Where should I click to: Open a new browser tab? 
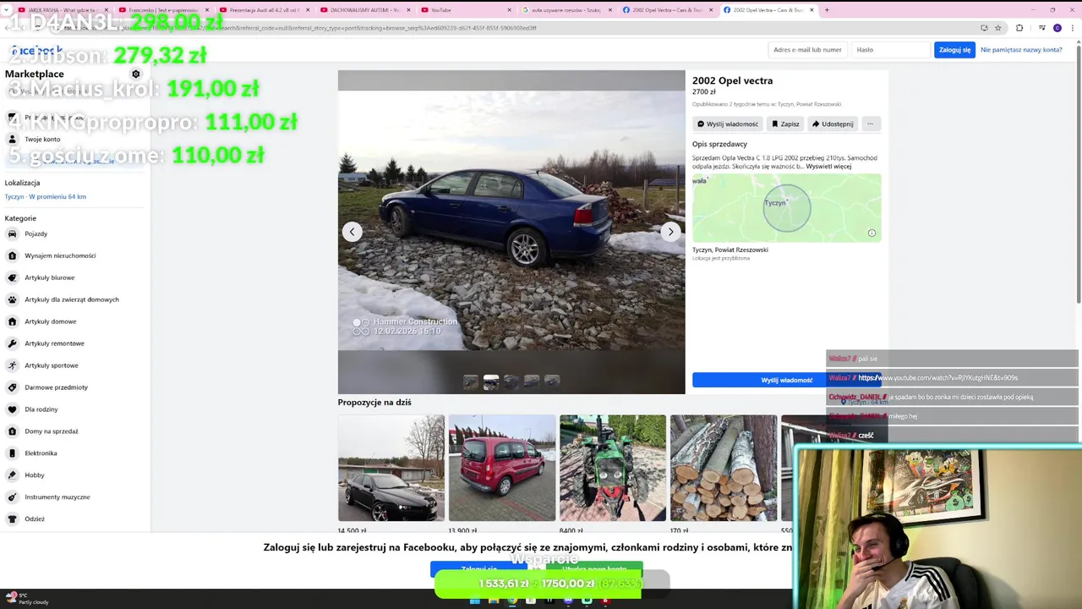827,10
